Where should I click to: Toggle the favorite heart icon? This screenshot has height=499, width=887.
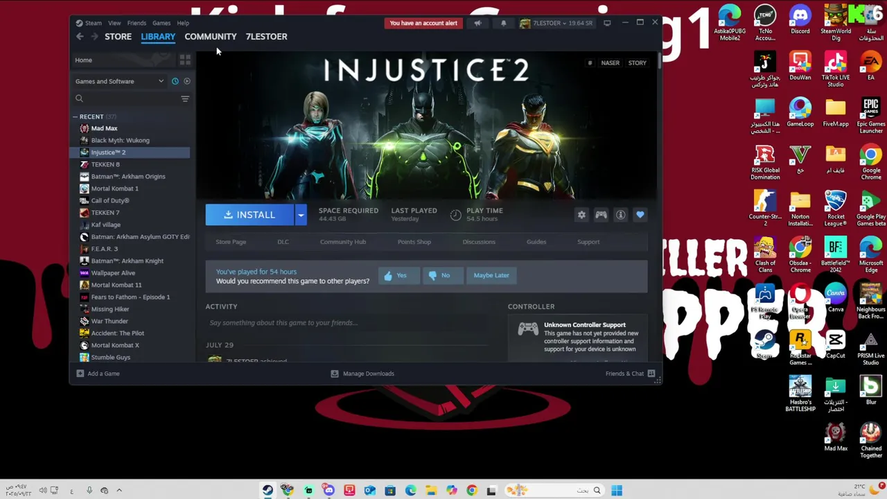pyautogui.click(x=640, y=215)
